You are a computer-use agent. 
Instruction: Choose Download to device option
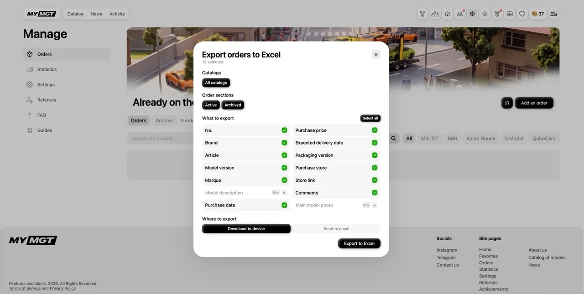point(246,229)
